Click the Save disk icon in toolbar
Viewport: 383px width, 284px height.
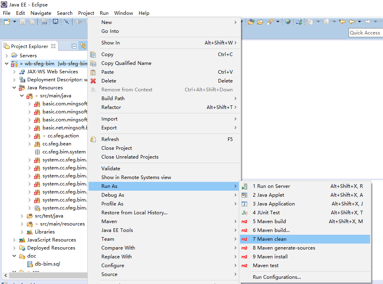coord(22,22)
